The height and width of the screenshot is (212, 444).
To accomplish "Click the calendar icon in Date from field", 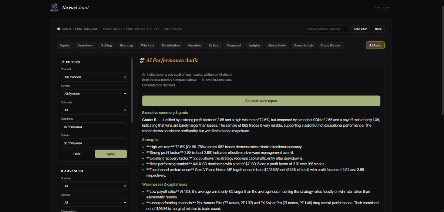I will [122, 127].
